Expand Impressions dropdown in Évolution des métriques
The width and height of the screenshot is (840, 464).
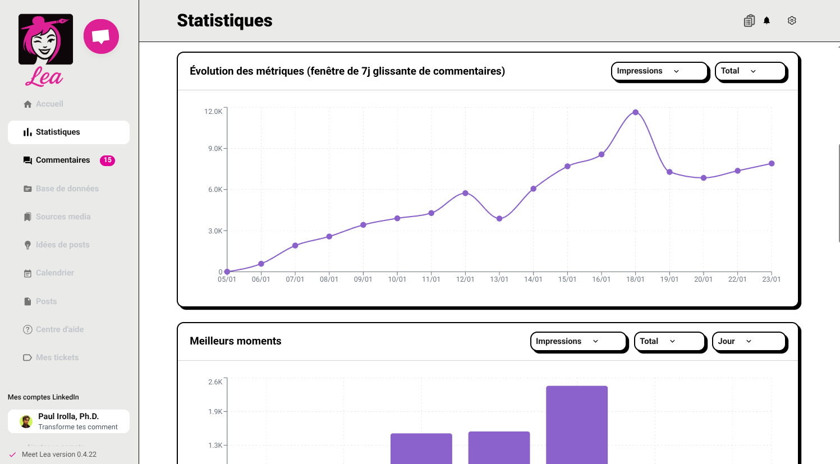659,71
